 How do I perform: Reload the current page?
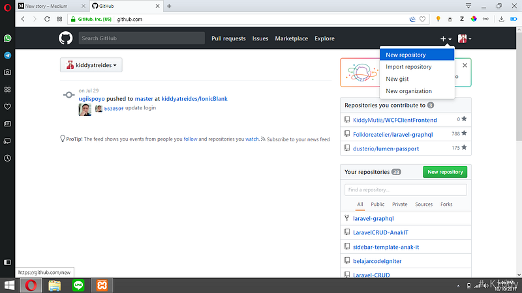[47, 19]
